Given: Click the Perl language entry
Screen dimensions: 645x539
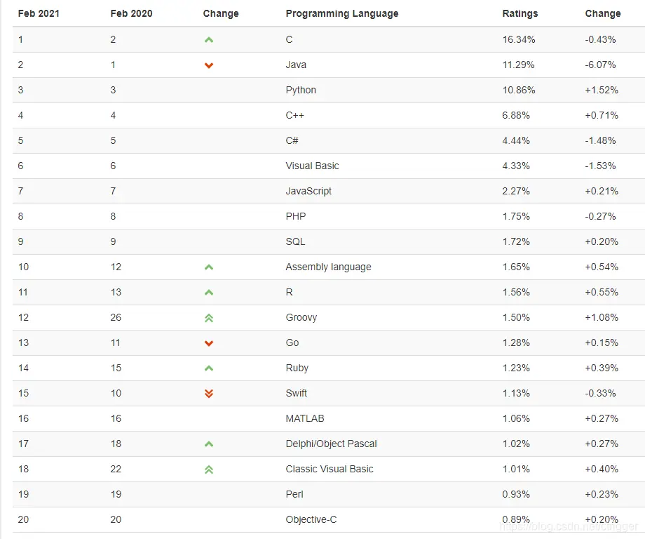Looking at the screenshot, I should (294, 494).
